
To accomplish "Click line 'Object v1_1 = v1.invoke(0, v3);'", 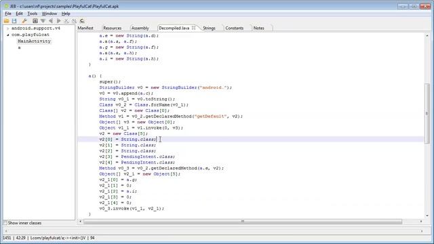I will click(x=141, y=128).
